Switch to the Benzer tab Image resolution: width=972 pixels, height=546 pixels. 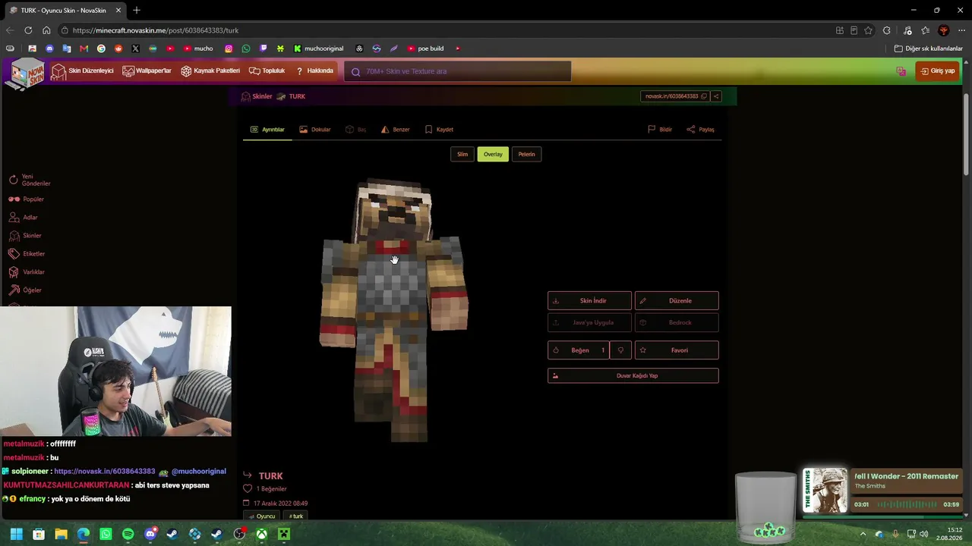tap(396, 130)
